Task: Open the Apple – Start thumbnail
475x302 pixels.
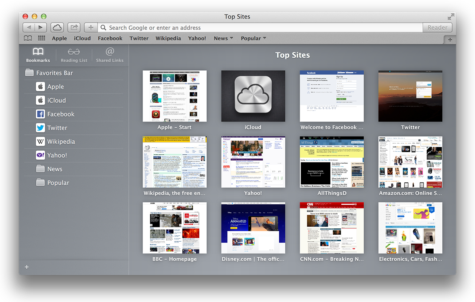Action: click(x=174, y=96)
